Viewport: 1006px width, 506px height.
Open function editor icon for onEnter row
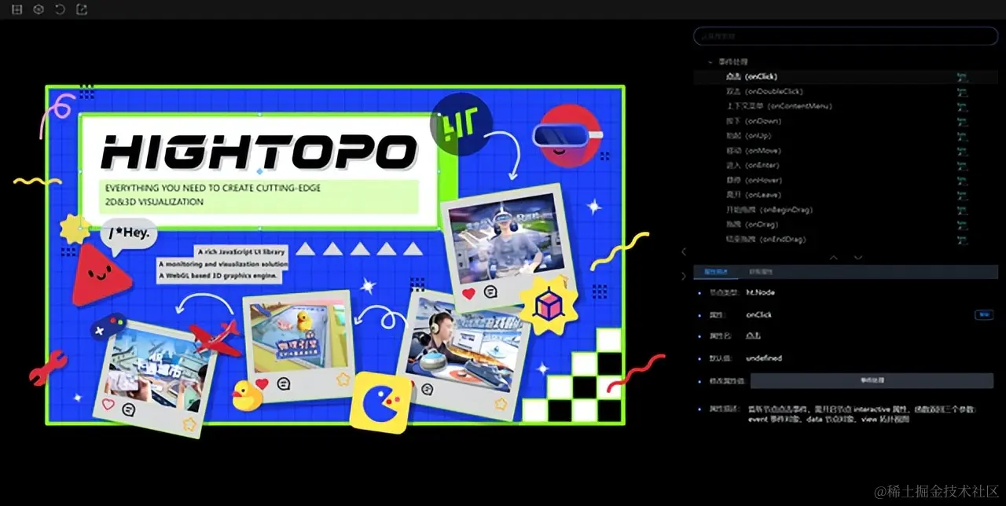click(x=961, y=166)
